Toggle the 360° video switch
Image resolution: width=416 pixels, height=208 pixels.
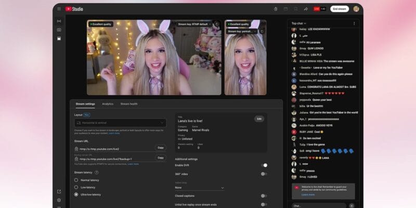tap(264, 174)
